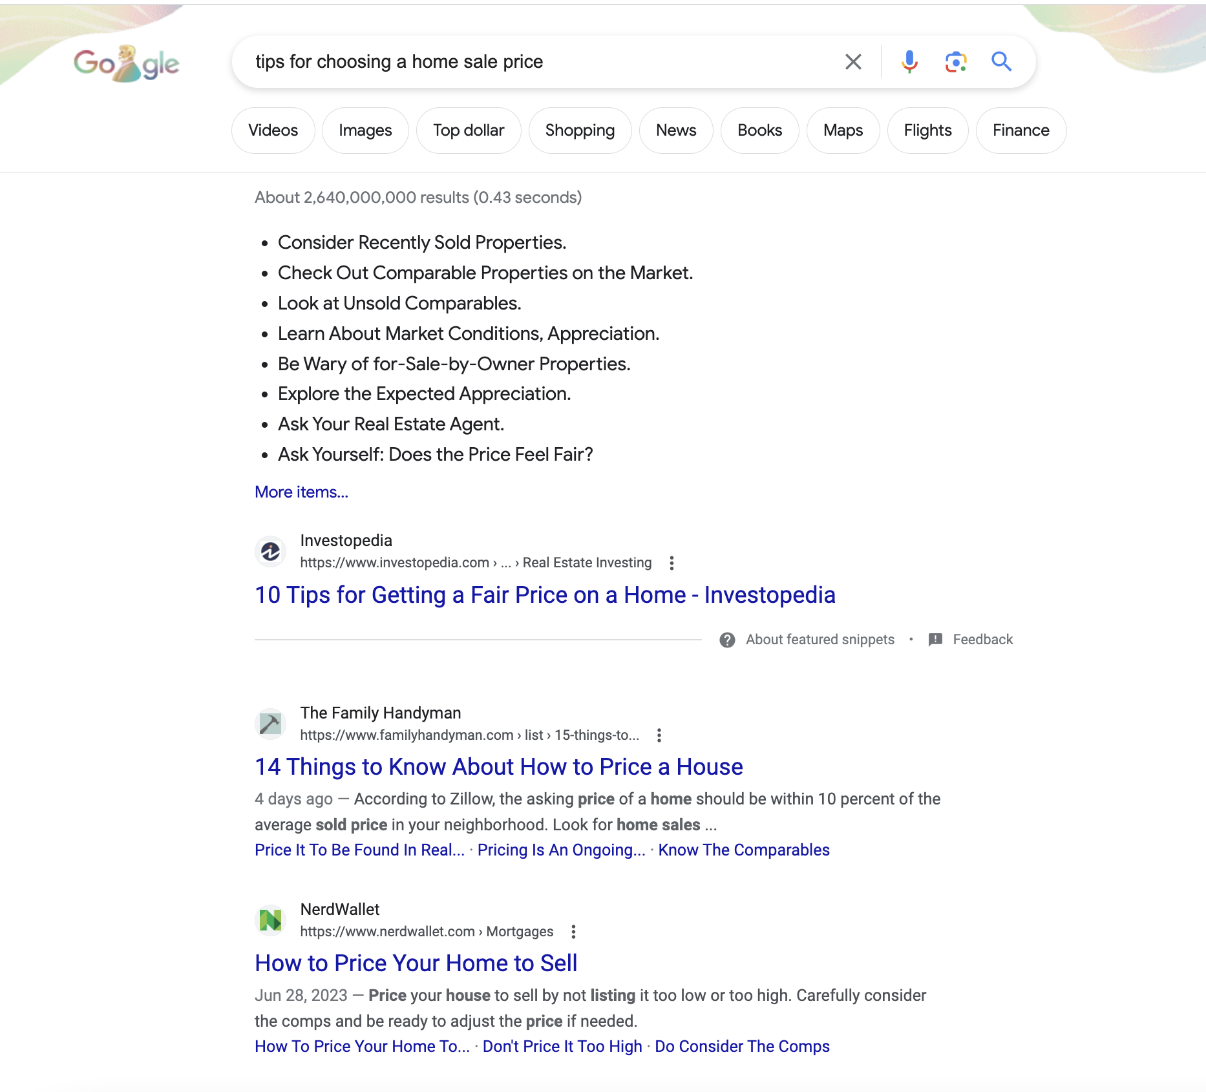
Task: Open the NerdWallet result three-dot menu
Action: [573, 932]
